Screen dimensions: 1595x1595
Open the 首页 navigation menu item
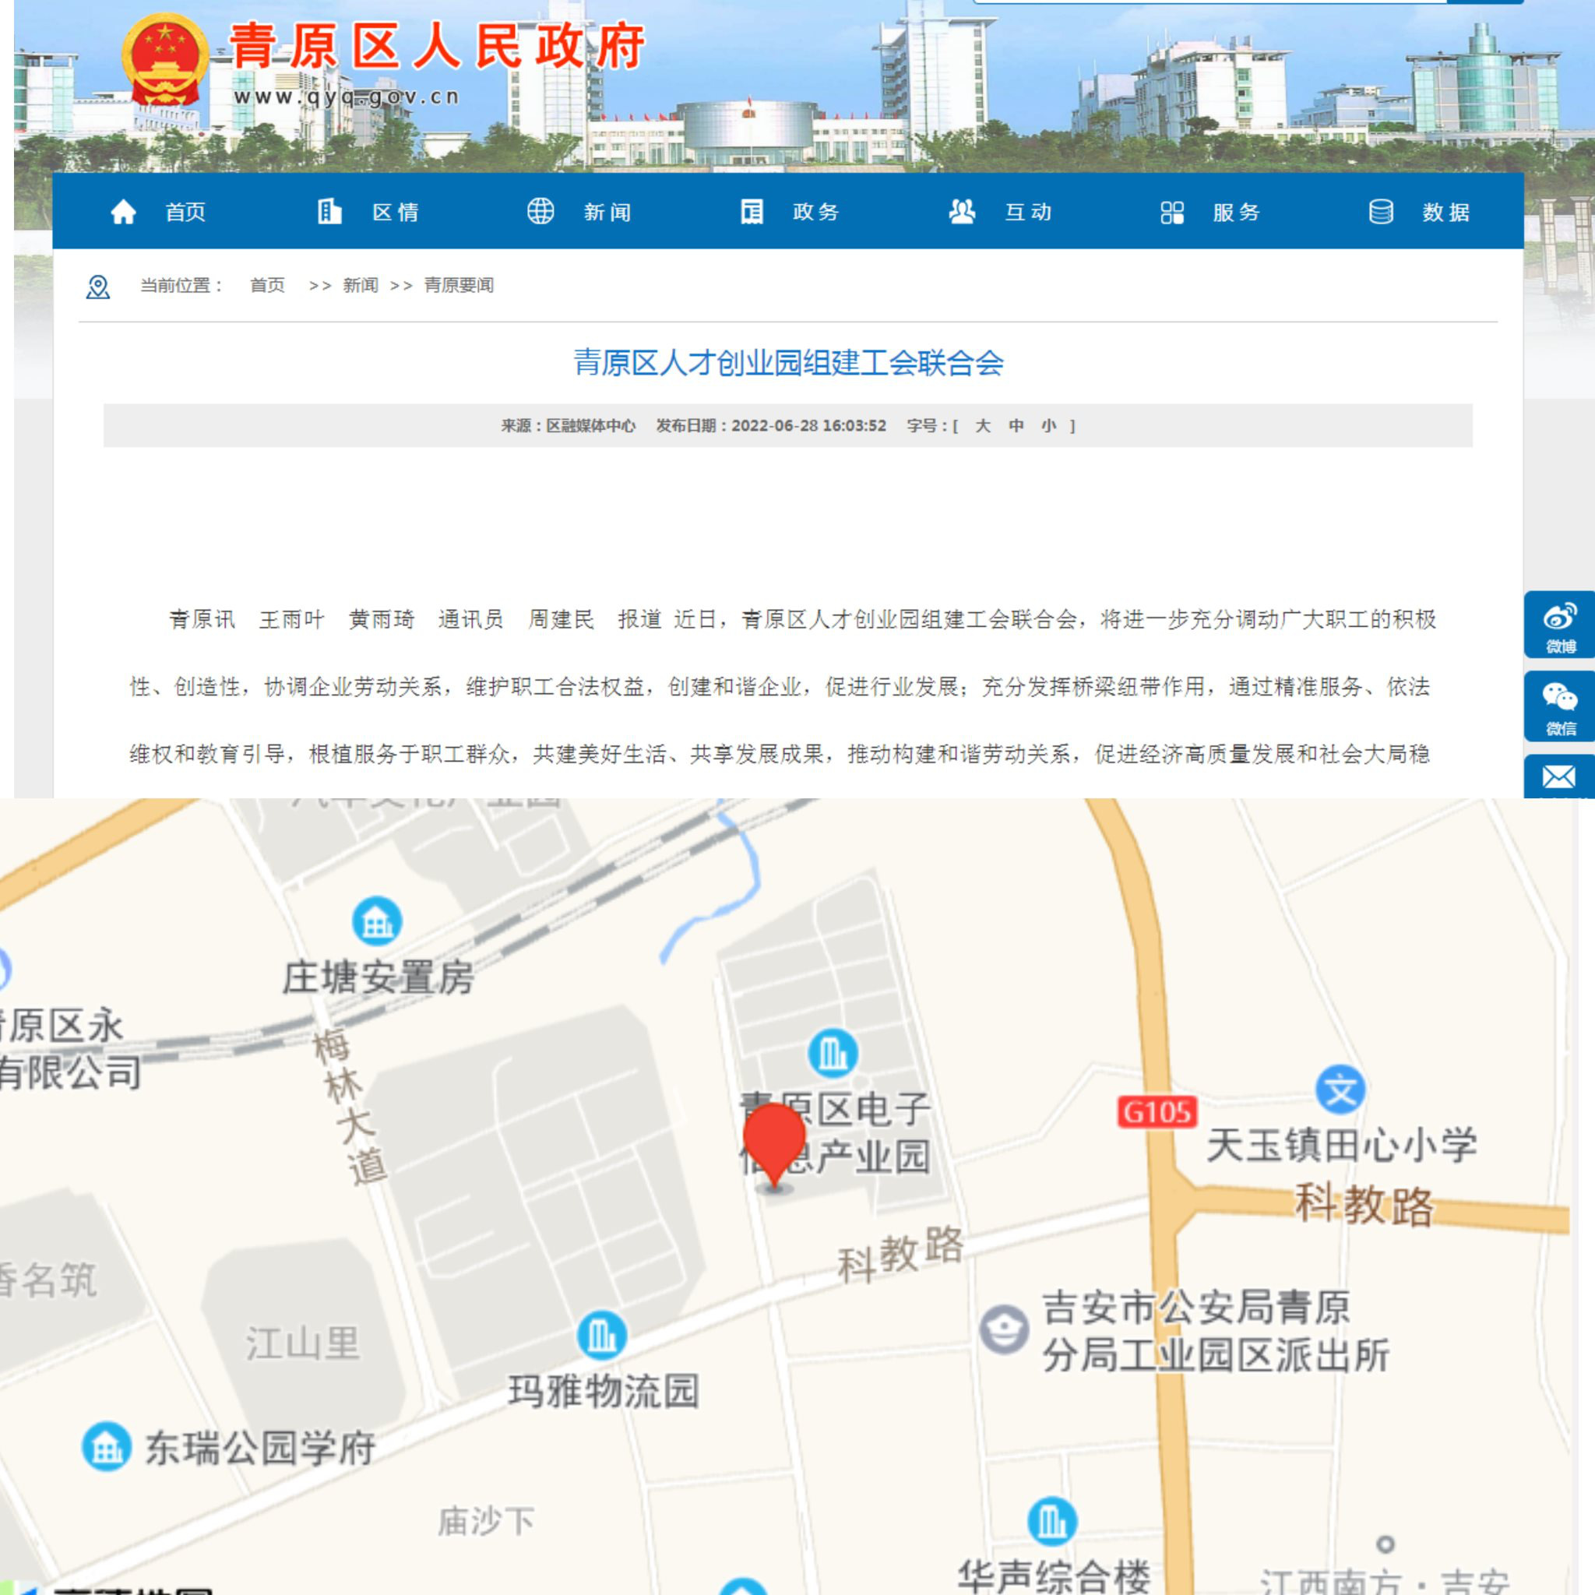coord(185,212)
